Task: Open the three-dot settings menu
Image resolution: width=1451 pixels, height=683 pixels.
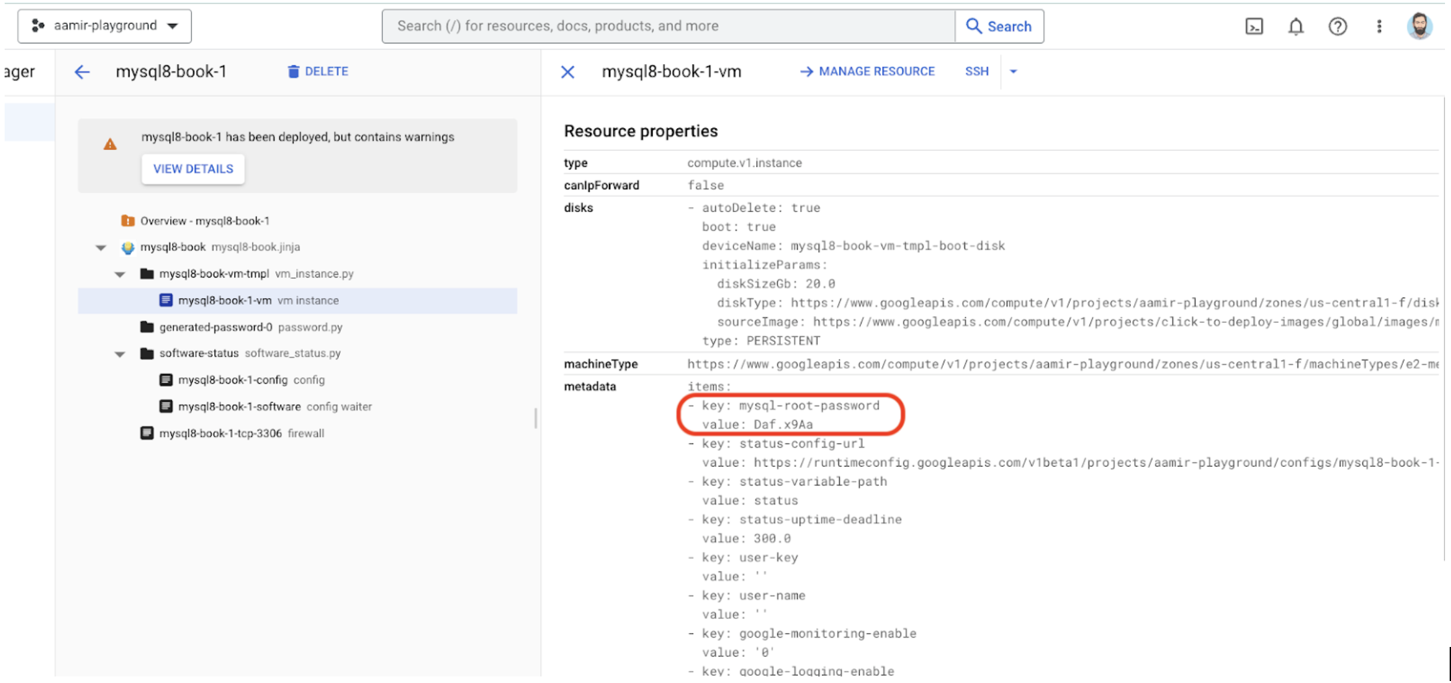Action: tap(1379, 27)
